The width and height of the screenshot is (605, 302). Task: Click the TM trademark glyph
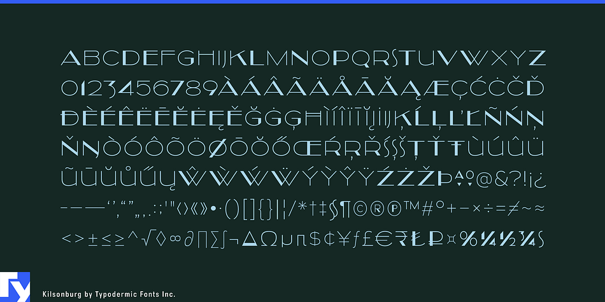(x=411, y=207)
